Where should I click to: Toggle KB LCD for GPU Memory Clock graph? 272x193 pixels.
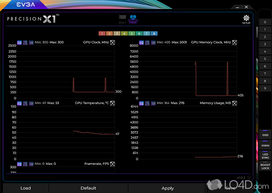(x=147, y=42)
